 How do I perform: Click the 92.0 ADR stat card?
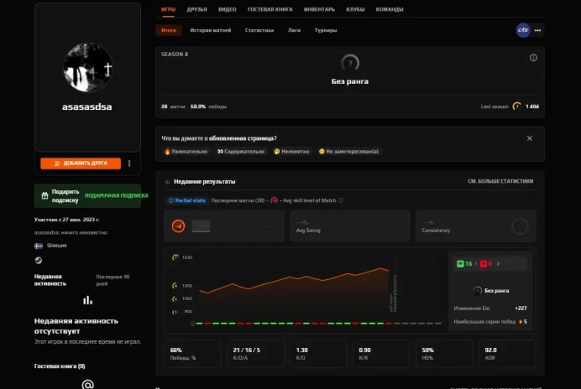[507, 354]
